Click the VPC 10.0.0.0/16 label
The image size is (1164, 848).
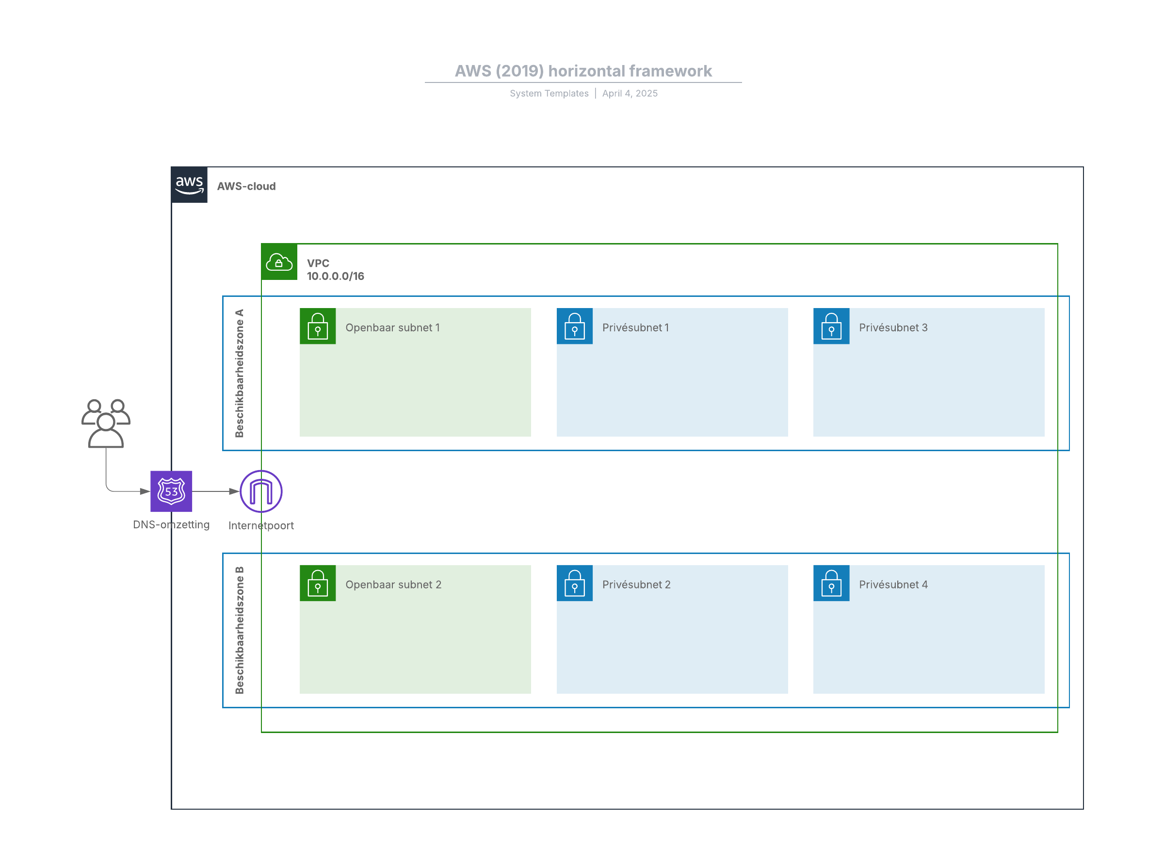335,270
